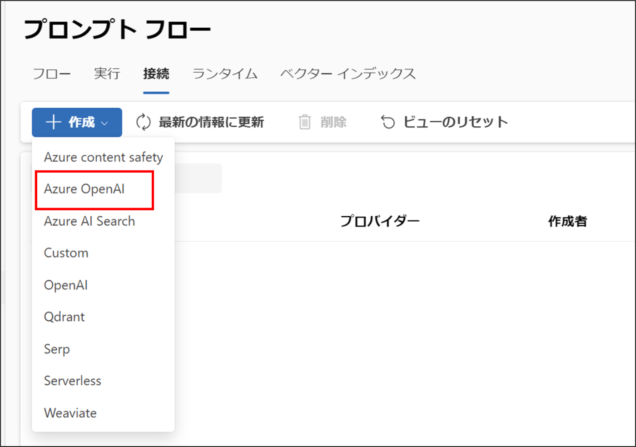Click the 削除 delete label

point(333,122)
